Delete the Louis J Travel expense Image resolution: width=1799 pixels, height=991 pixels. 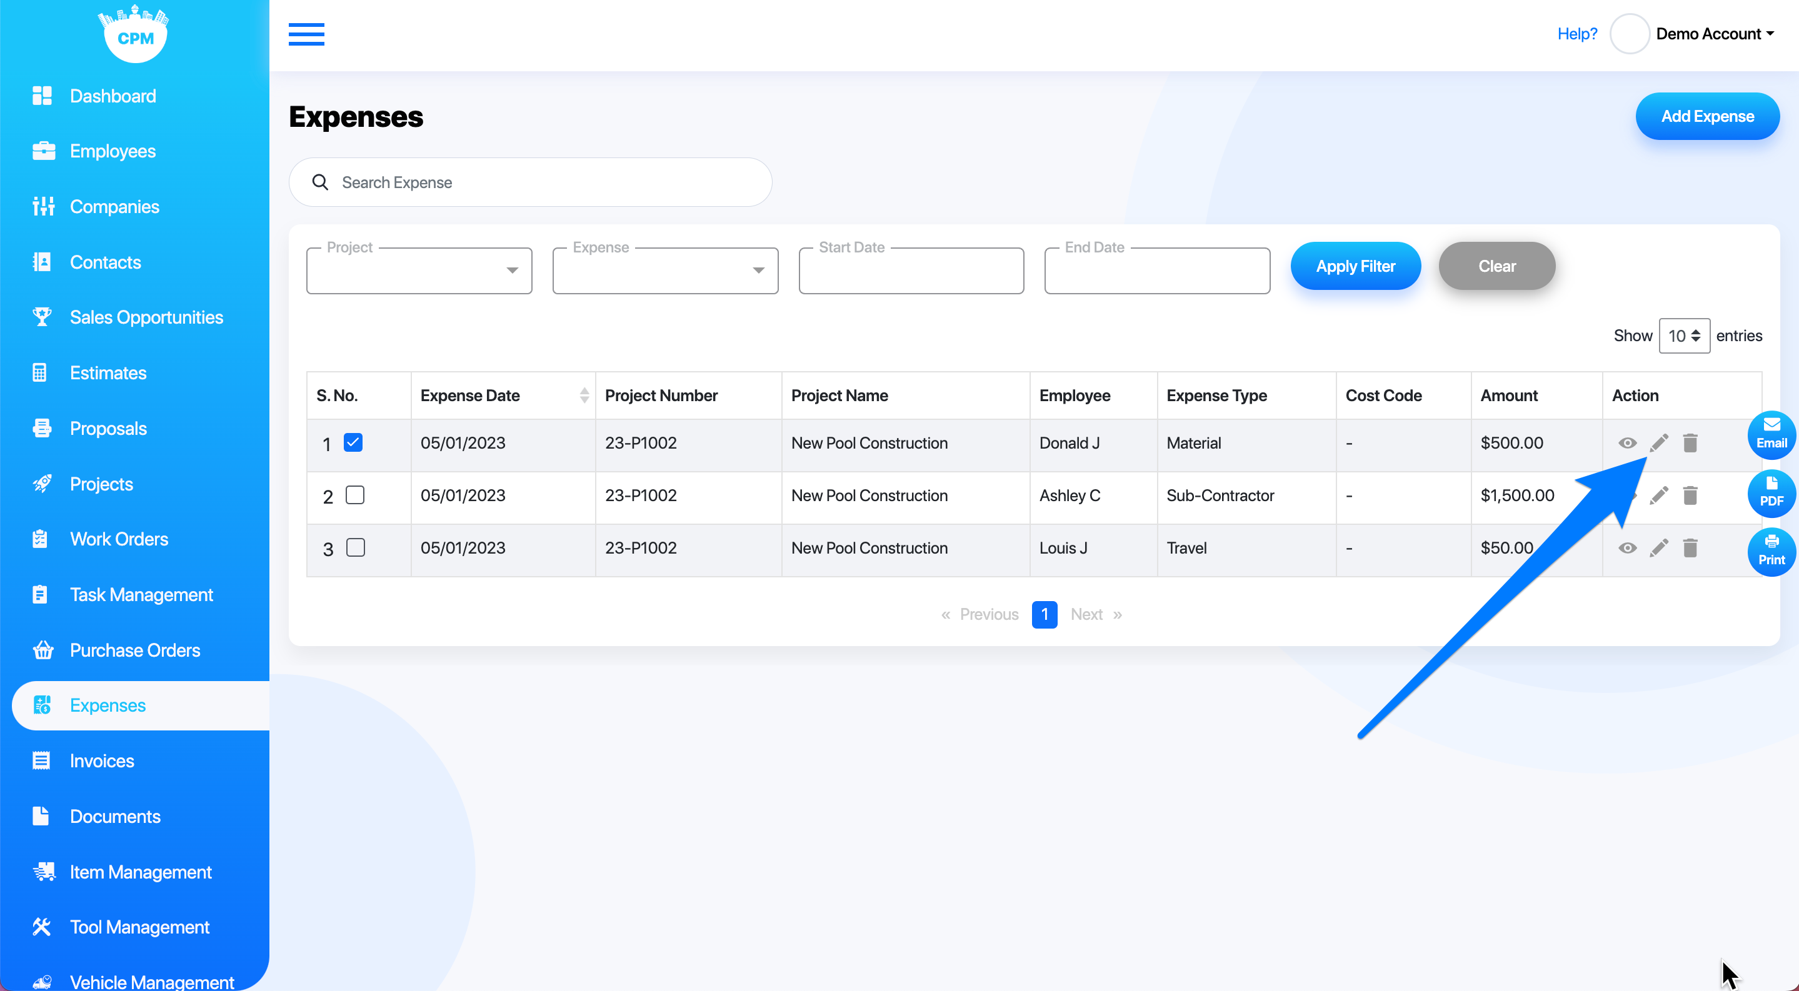(x=1690, y=548)
